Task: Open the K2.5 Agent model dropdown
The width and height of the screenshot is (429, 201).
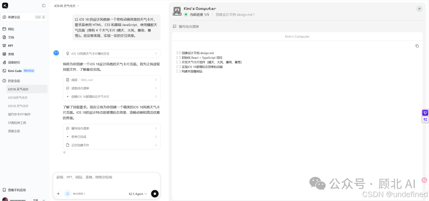Action: (138, 194)
